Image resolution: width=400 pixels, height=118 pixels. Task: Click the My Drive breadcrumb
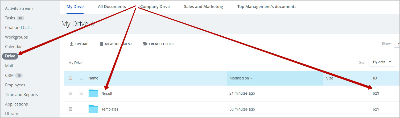[x=75, y=63]
